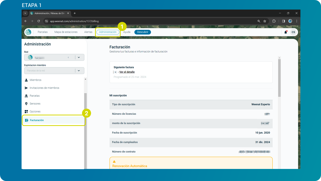Image resolution: width=321 pixels, height=181 pixels.
Task: Click the address bar URL
Action: [x=74, y=21]
